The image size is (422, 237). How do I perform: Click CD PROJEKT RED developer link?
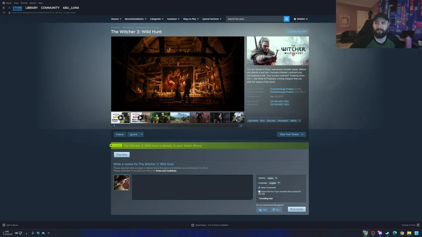click(280, 101)
